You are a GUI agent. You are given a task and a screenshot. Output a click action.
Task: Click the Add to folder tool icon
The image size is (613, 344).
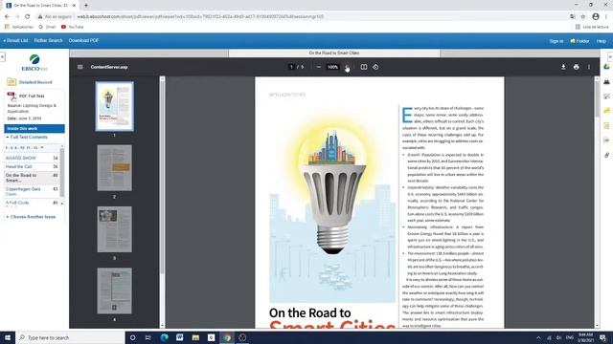606,111
